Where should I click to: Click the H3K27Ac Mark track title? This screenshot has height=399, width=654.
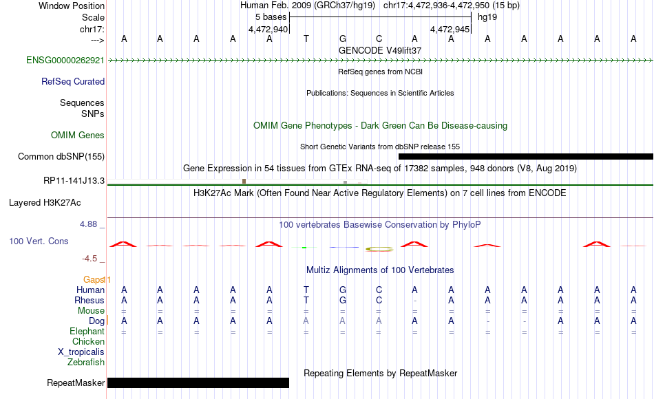point(380,193)
